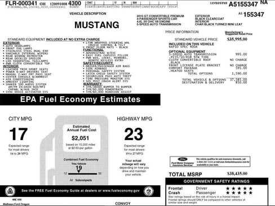The width and height of the screenshot is (275, 206).
Task: Click 'EASY FUEL CAPLESS FILLER' item
Action: (x=107, y=55)
